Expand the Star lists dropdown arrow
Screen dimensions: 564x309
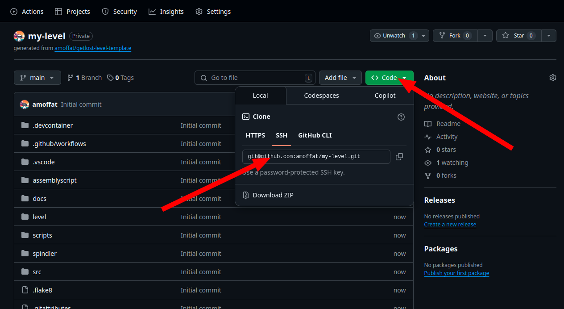[549, 36]
